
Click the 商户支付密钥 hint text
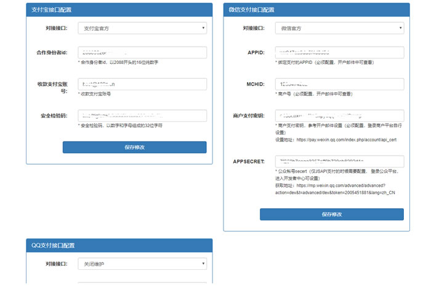(x=339, y=128)
